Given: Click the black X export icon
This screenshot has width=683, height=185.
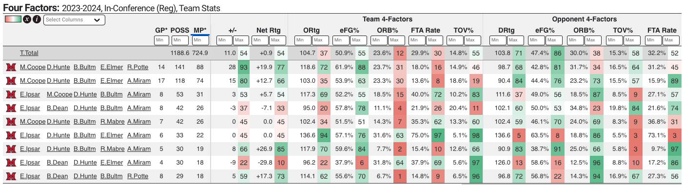Looking at the screenshot, I should pos(27,20).
